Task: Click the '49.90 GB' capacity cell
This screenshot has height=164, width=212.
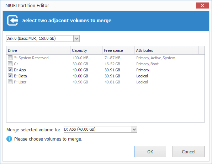Action: (80, 82)
